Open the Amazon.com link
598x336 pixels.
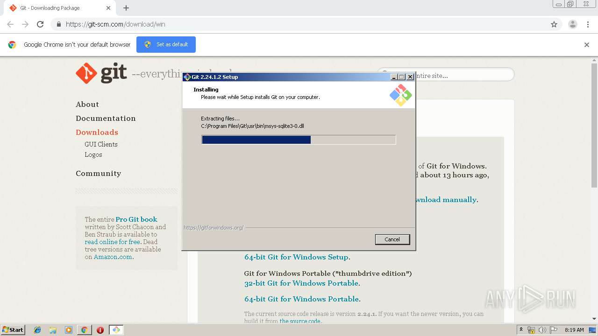click(x=113, y=257)
